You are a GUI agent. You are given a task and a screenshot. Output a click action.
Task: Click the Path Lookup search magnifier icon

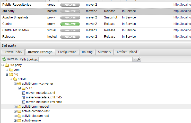(139, 59)
